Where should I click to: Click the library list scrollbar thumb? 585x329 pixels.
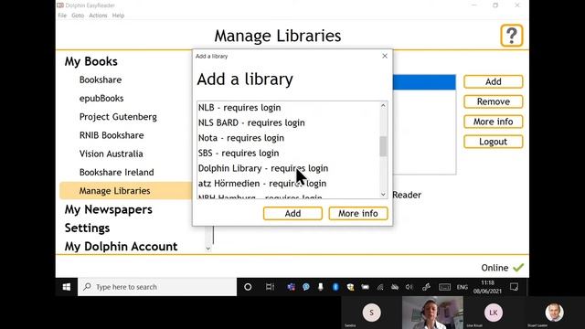(x=383, y=146)
